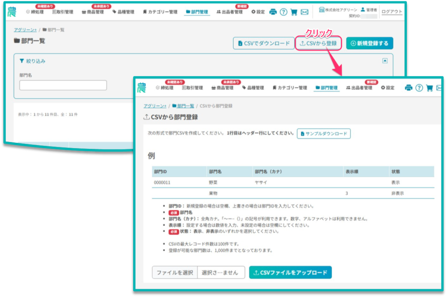The image size is (447, 297).
Task: Click the 株式会社アグリーン company icon
Action: tap(322, 9)
